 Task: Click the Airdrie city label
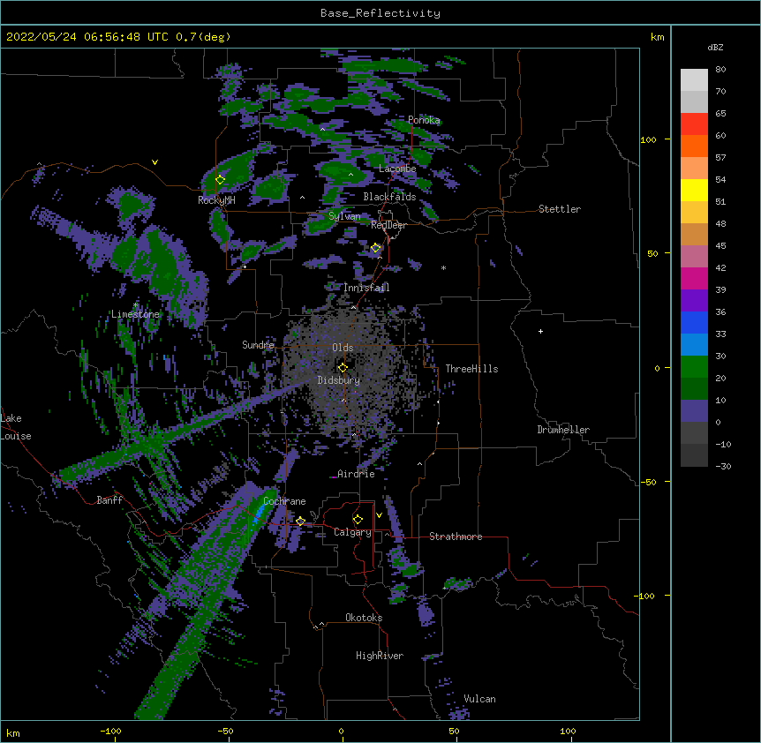[356, 474]
